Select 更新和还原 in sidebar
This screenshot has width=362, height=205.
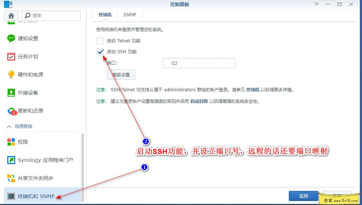coord(42,111)
